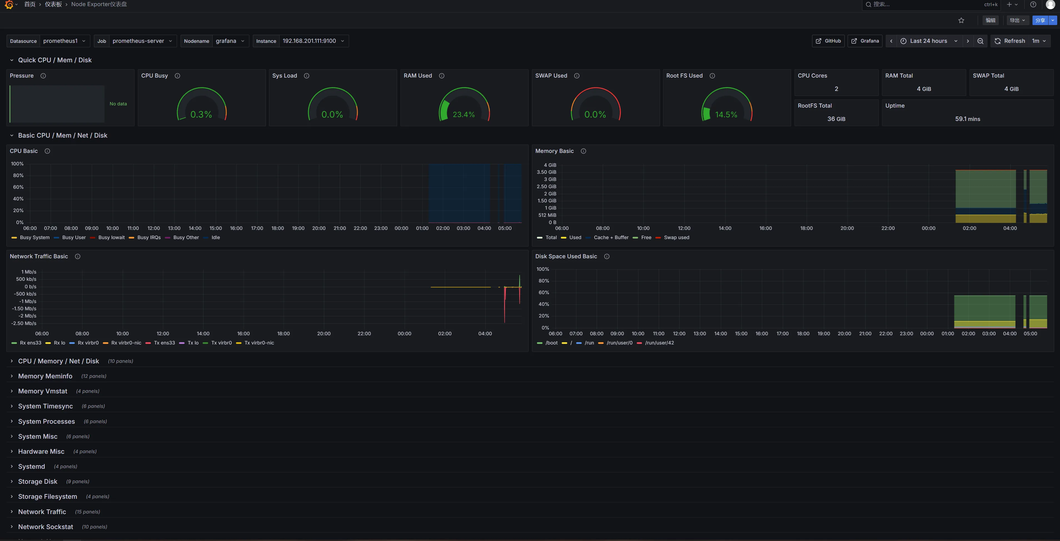Image resolution: width=1060 pixels, height=541 pixels.
Task: Click the GitHub link button
Action: (828, 41)
